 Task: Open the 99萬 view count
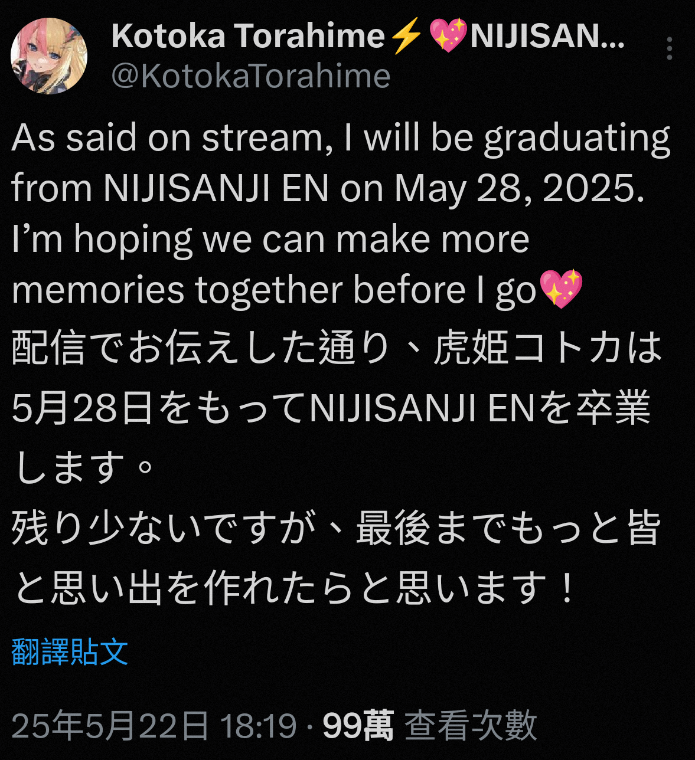coord(358,725)
